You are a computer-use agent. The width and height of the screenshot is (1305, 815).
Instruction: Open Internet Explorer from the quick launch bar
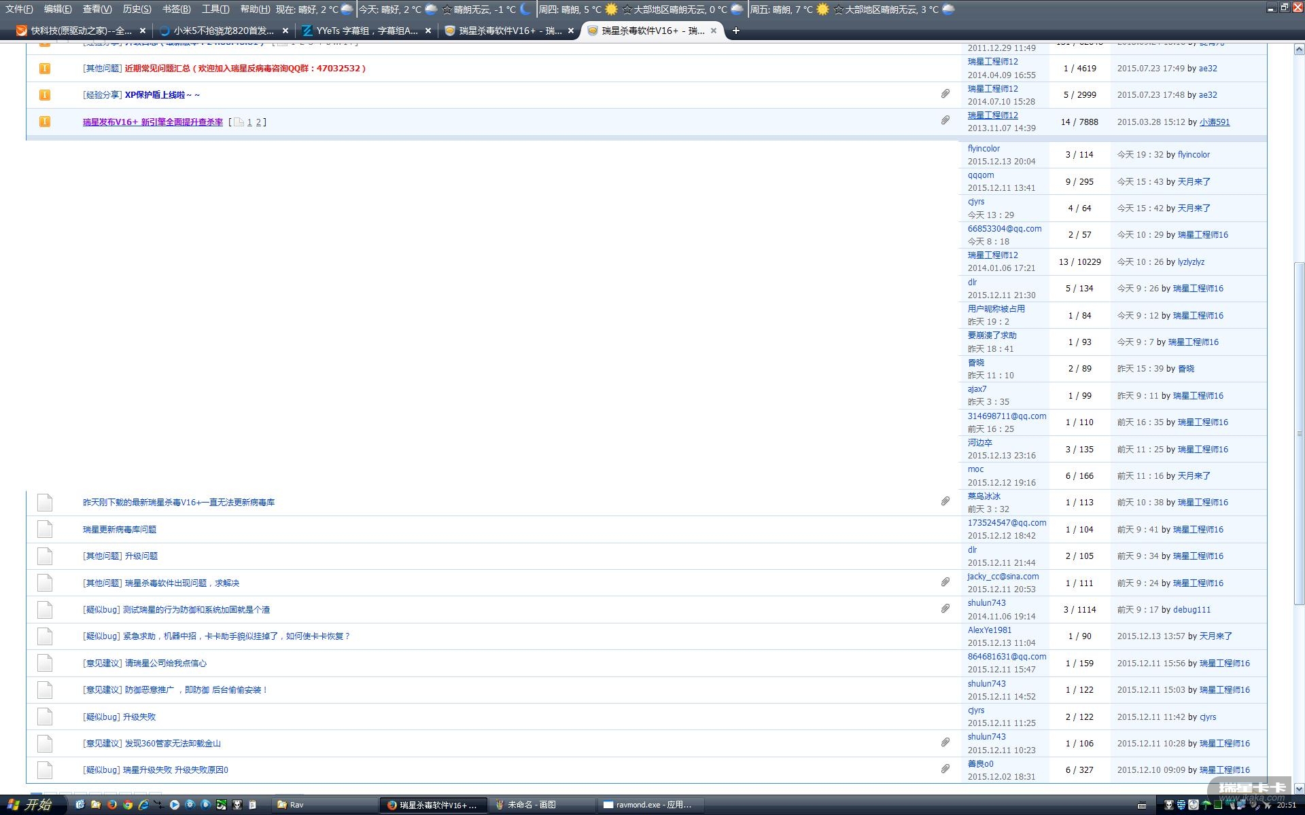143,805
